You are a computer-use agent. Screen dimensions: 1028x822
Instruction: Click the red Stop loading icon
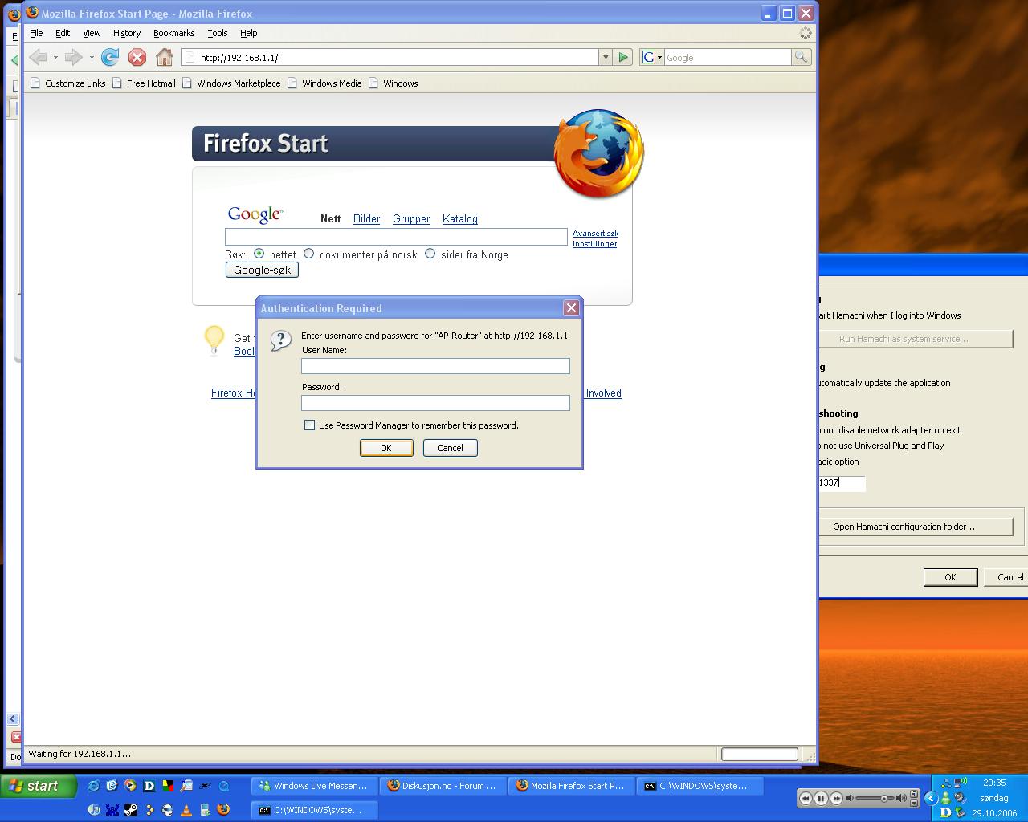[x=137, y=57]
